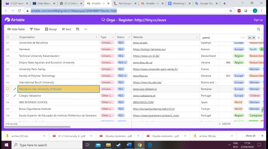Open the Chrome profile avatar

point(255,11)
